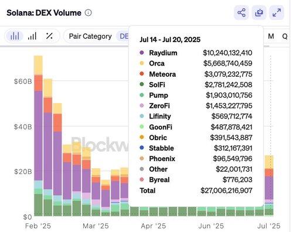Open the Pair Category dropdown
The height and width of the screenshot is (232, 293).
(x=90, y=36)
